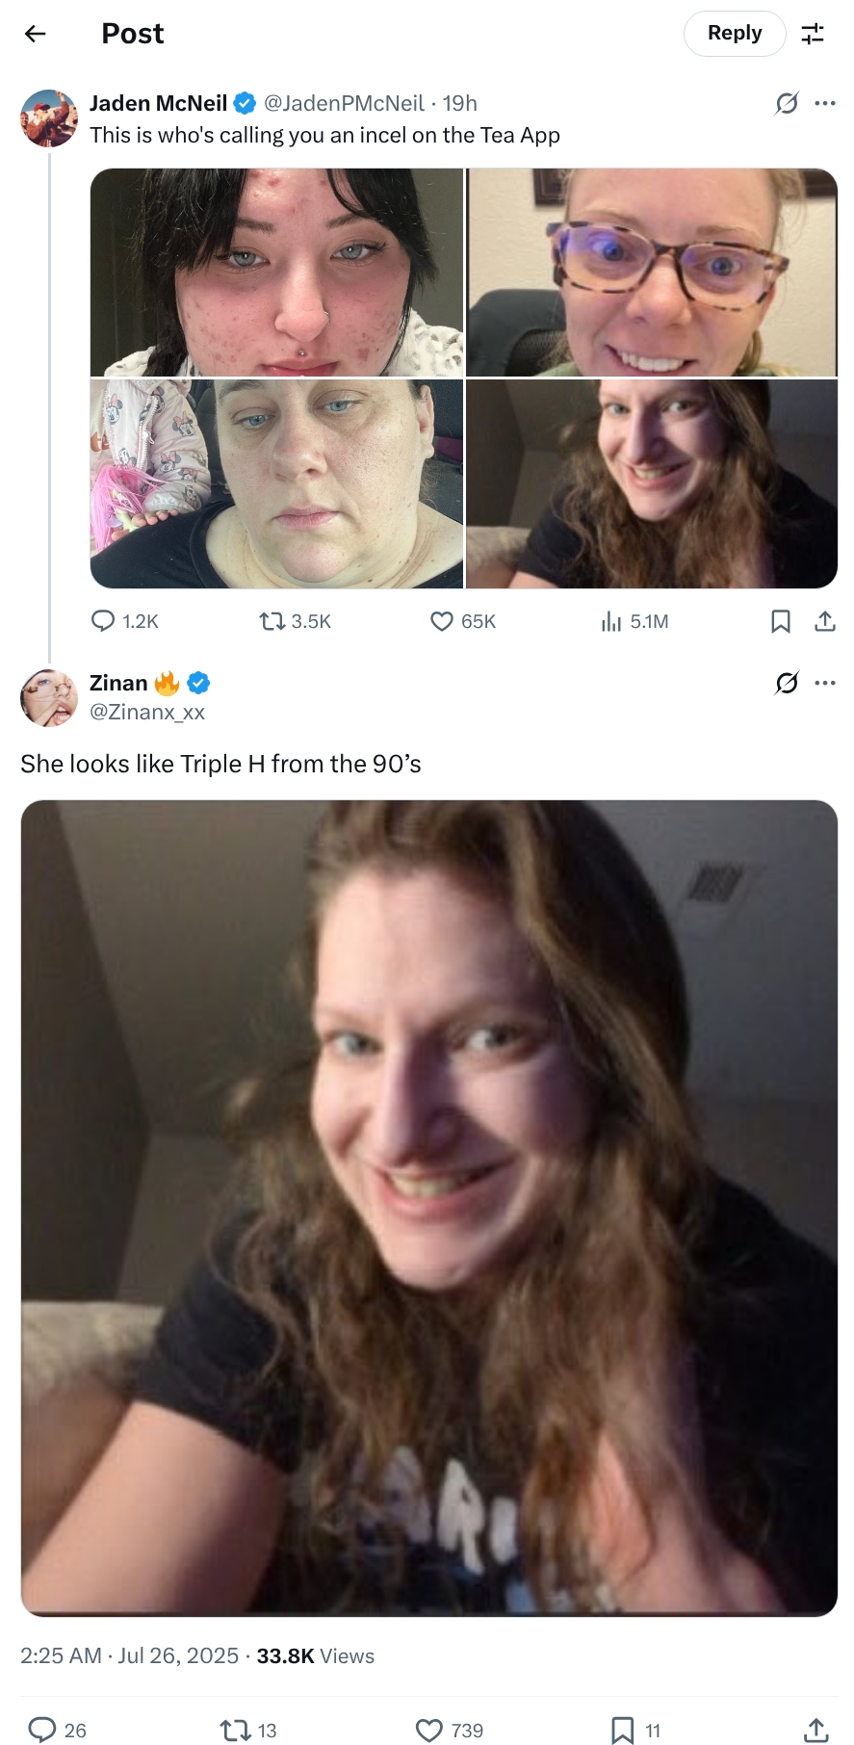Go back using the left arrow

[x=36, y=34]
